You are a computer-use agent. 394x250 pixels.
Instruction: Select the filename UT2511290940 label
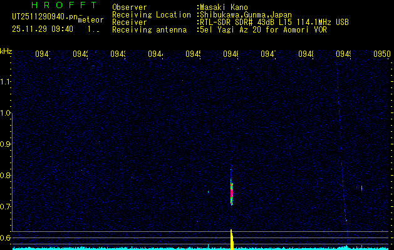(44, 17)
